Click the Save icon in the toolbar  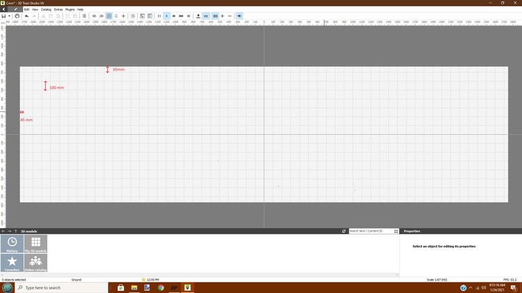[x=3, y=16]
